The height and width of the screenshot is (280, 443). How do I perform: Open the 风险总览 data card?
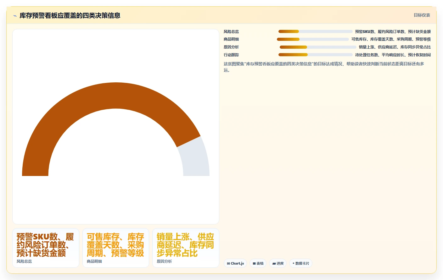[46, 248]
